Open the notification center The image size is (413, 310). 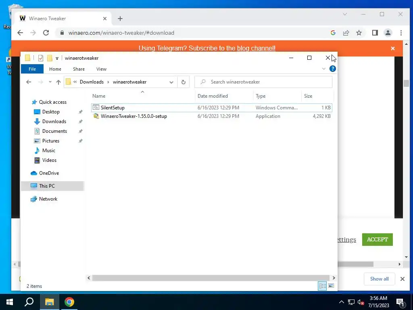400,302
